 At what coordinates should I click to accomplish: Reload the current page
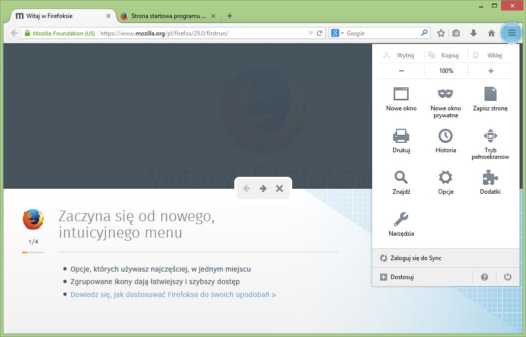pos(319,33)
